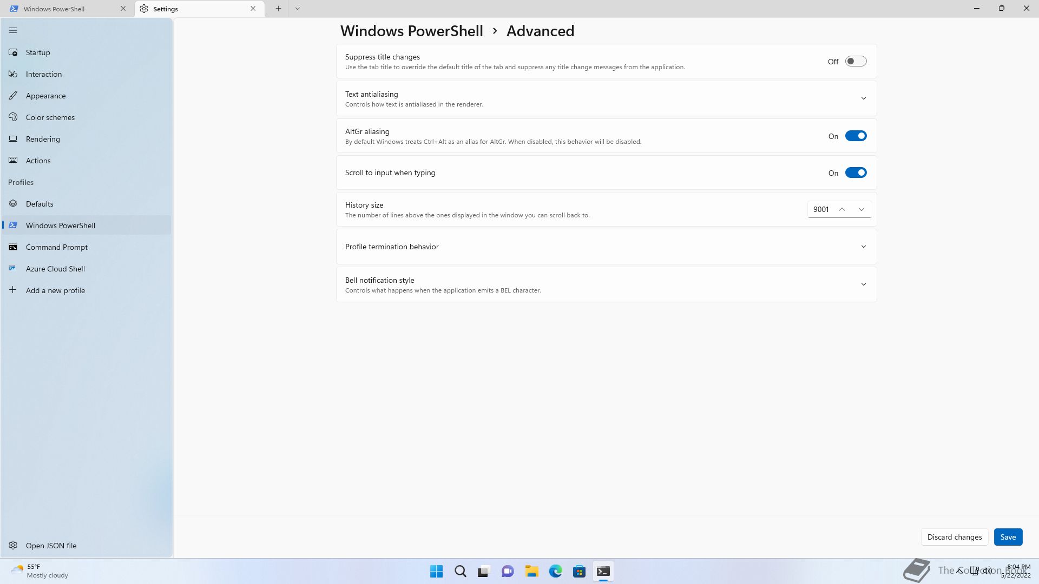Open Color schemes page

click(87, 117)
